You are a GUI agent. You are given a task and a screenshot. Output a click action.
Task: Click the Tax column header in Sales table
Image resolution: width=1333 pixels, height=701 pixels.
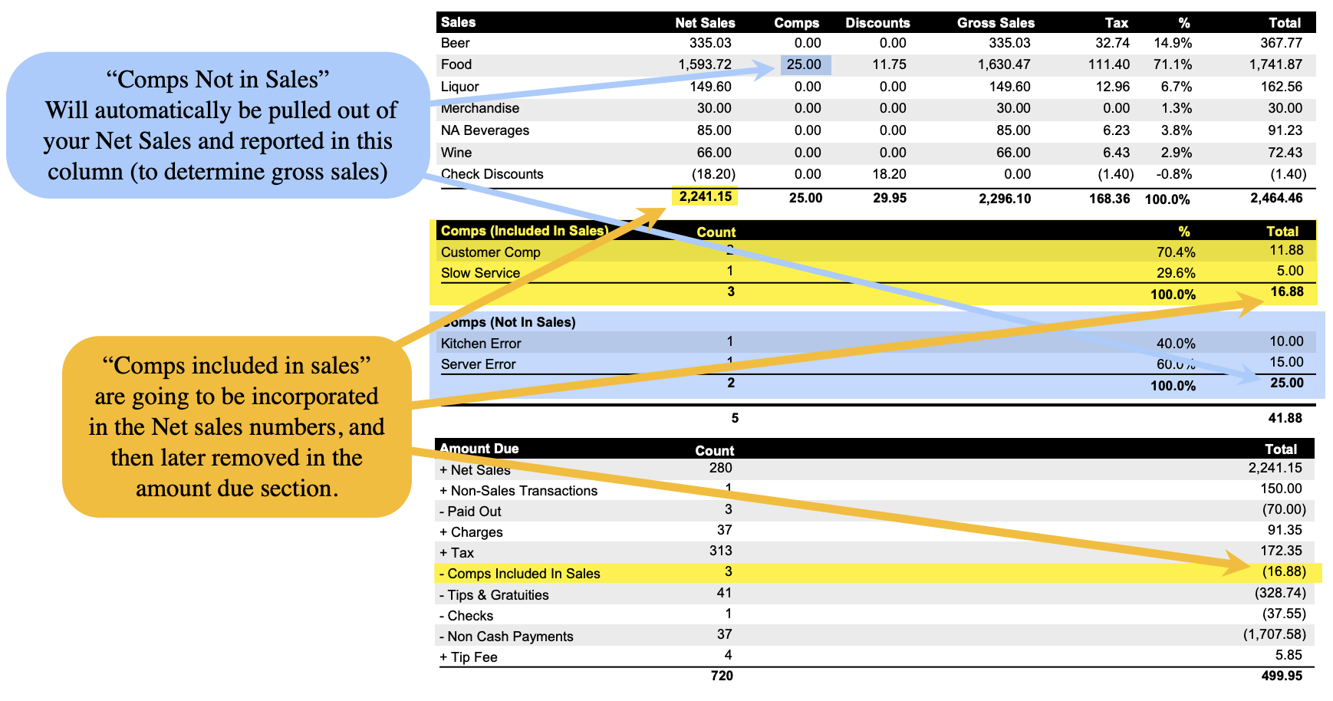[1117, 23]
